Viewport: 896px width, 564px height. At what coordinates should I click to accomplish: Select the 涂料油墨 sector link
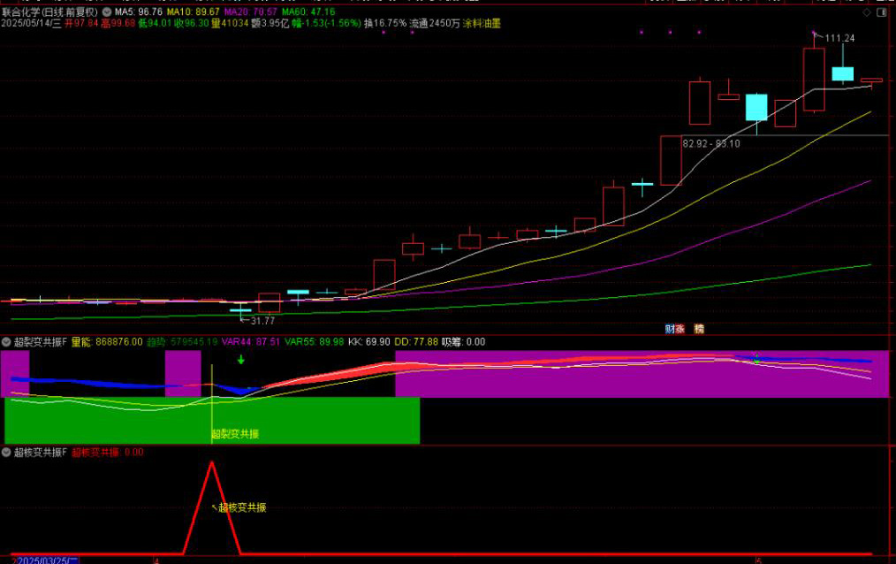[x=482, y=24]
